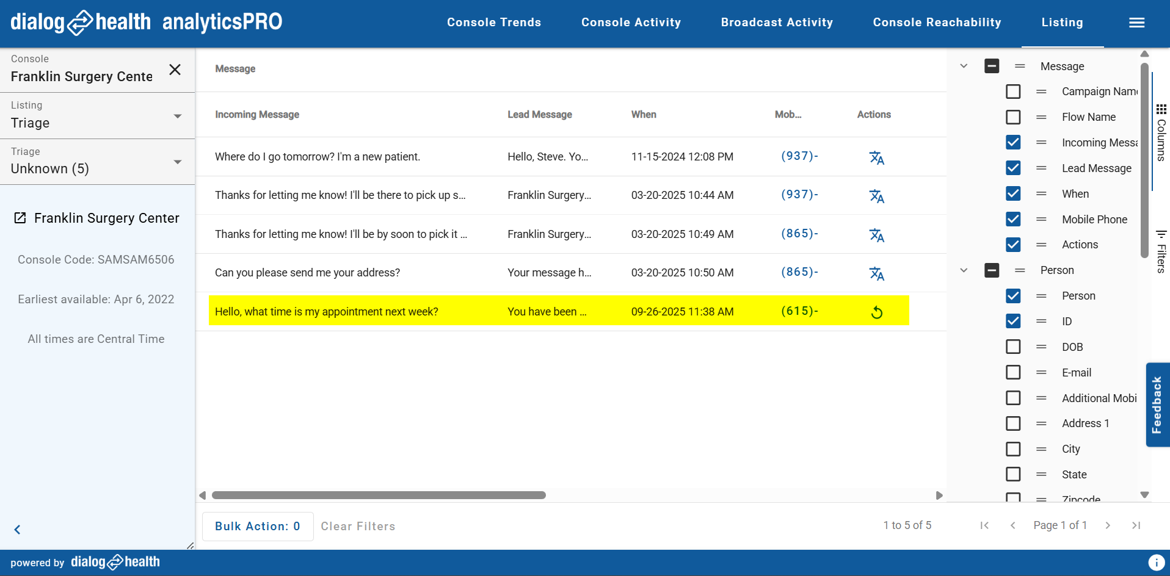Screen dimensions: 1170x576
Task: Open the Columns side panel tab
Action: pyautogui.click(x=1161, y=133)
